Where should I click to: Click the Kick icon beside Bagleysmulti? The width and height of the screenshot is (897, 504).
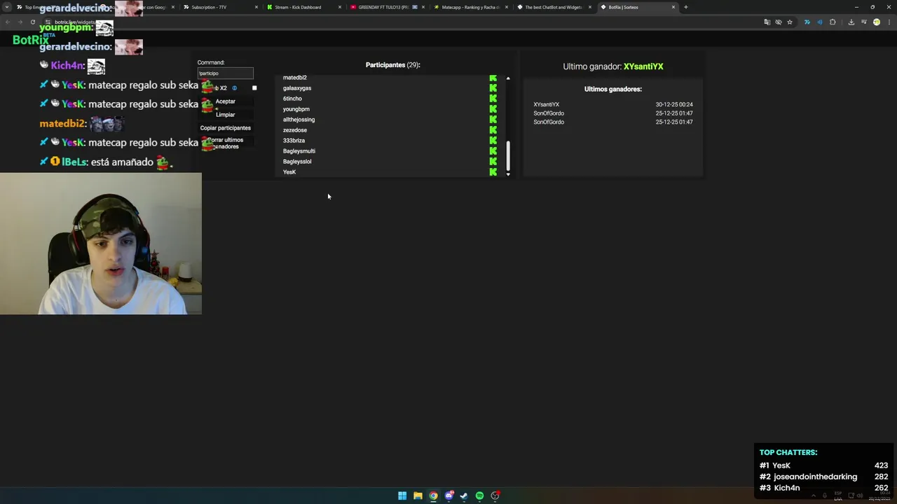tap(493, 151)
